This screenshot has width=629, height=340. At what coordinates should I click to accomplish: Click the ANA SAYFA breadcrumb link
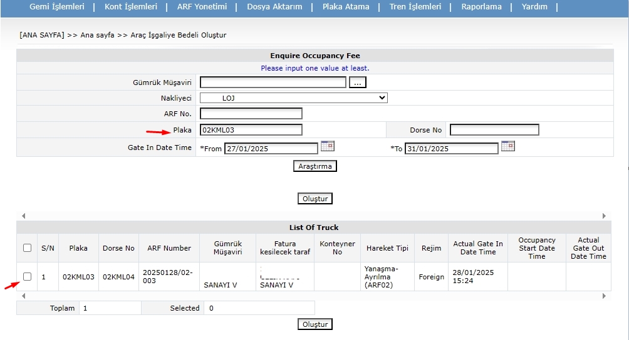click(x=42, y=35)
